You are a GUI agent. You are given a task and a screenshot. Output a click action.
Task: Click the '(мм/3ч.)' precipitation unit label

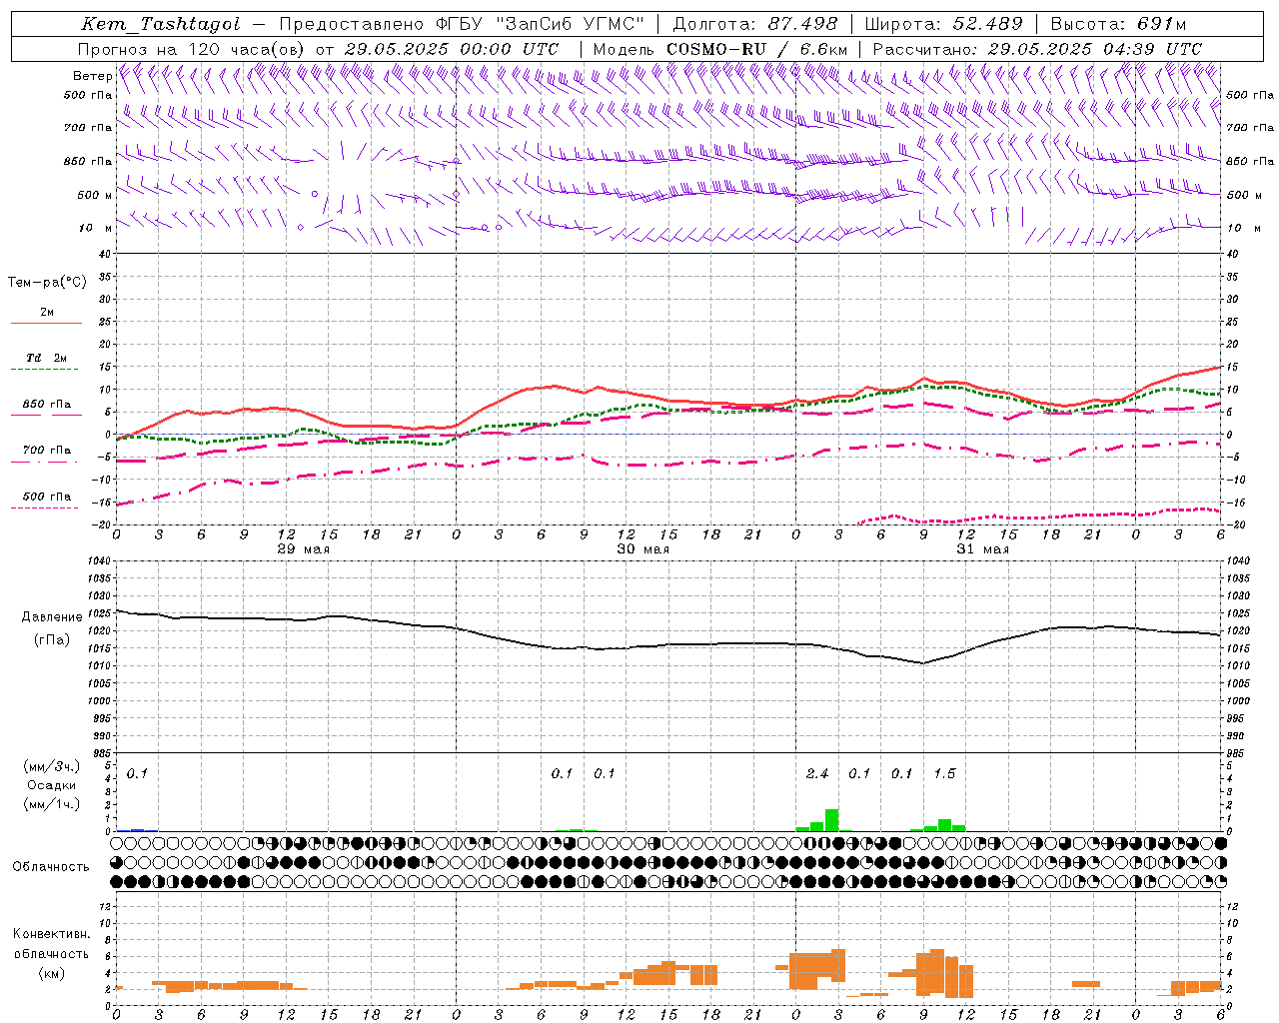pyautogui.click(x=51, y=766)
